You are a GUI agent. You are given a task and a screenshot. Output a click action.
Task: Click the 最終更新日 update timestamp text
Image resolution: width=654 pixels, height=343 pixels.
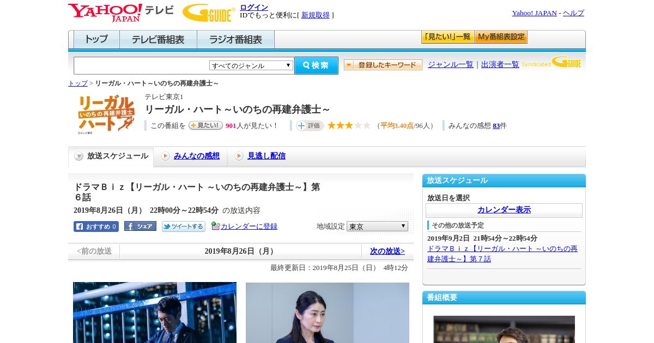pyautogui.click(x=339, y=268)
